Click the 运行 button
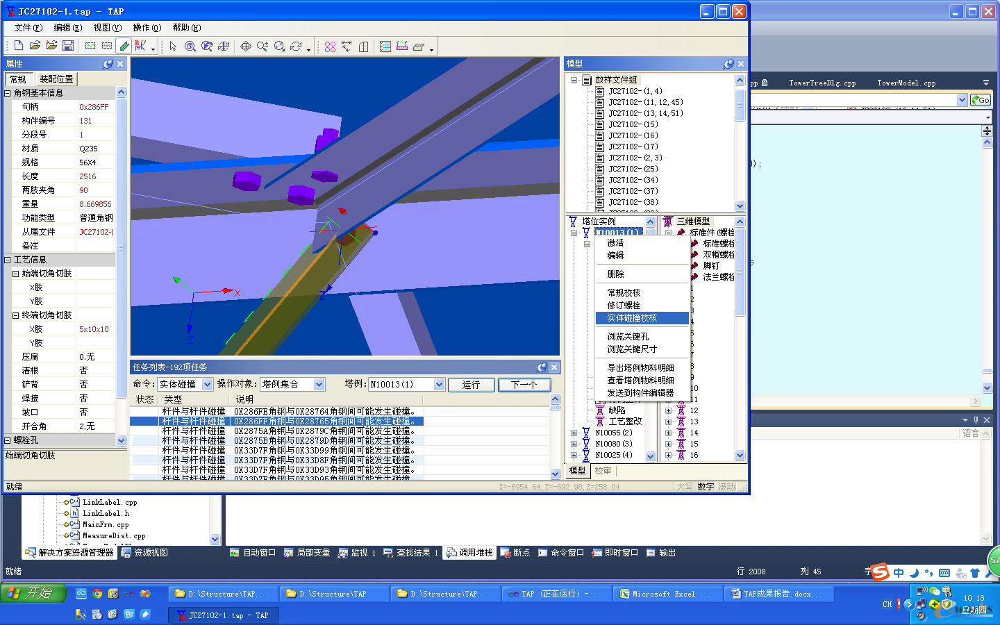 tap(472, 385)
